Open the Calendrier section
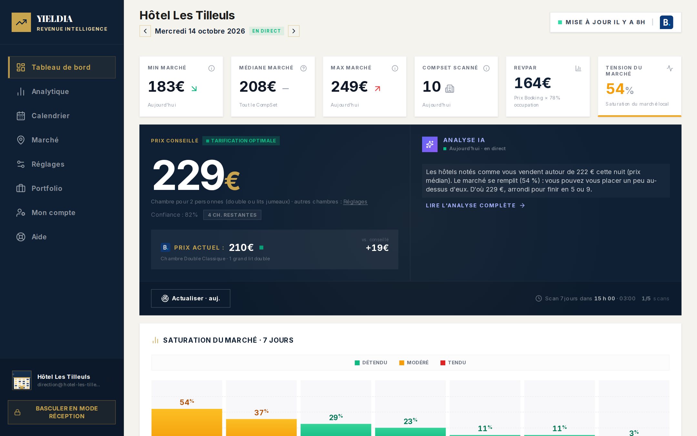697x436 pixels. pos(62,116)
